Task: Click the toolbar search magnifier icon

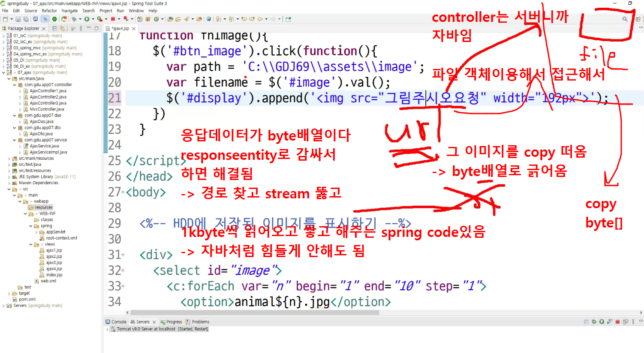Action: (x=625, y=19)
